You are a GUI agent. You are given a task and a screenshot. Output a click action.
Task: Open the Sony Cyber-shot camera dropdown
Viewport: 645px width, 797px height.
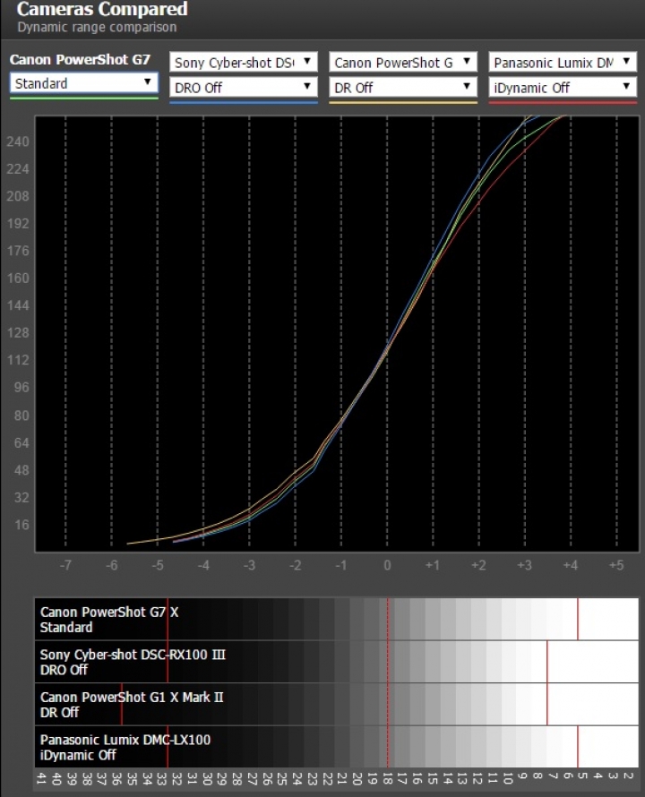coord(244,63)
